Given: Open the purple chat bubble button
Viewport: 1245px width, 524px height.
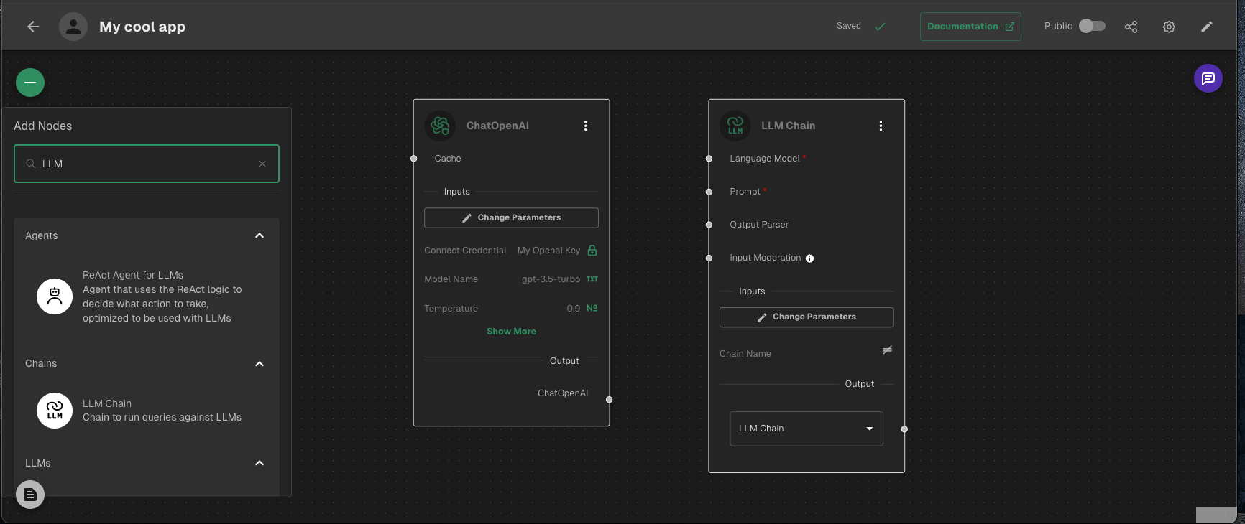Looking at the screenshot, I should pyautogui.click(x=1208, y=78).
